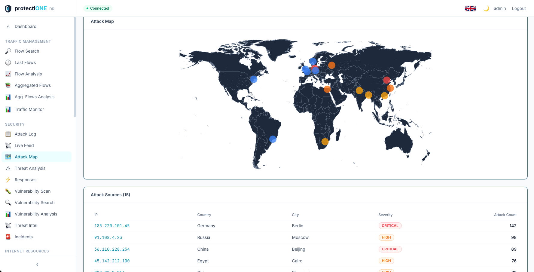The height and width of the screenshot is (272, 534).
Task: Click the admin user name
Action: click(500, 8)
